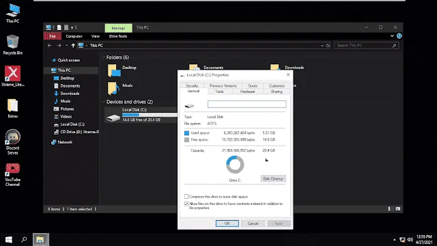Go forward in File Explorer
Screen dimensions: 437x246
(x=59, y=46)
